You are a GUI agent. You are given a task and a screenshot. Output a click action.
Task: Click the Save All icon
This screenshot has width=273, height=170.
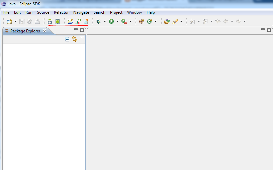point(29,21)
